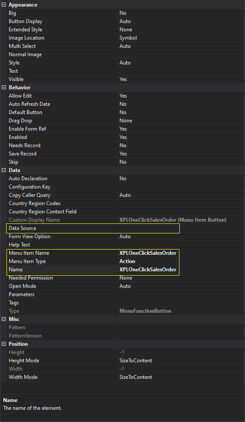The width and height of the screenshot is (245, 422).
Task: Select the Menu Item Type label
Action: (x=27, y=261)
